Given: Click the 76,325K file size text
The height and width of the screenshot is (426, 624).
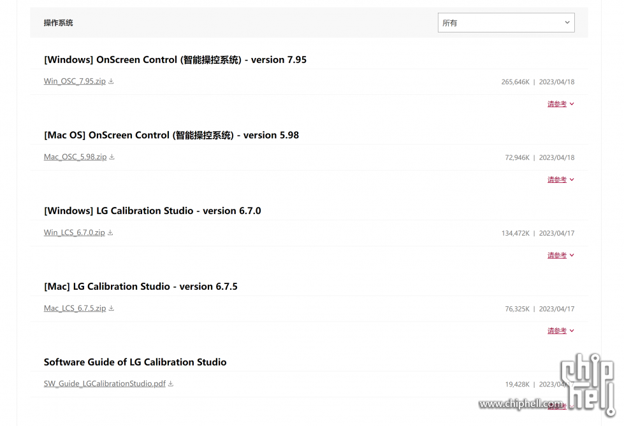Looking at the screenshot, I should coord(518,309).
